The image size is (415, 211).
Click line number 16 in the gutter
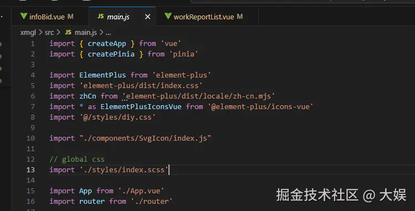pyautogui.click(x=30, y=201)
